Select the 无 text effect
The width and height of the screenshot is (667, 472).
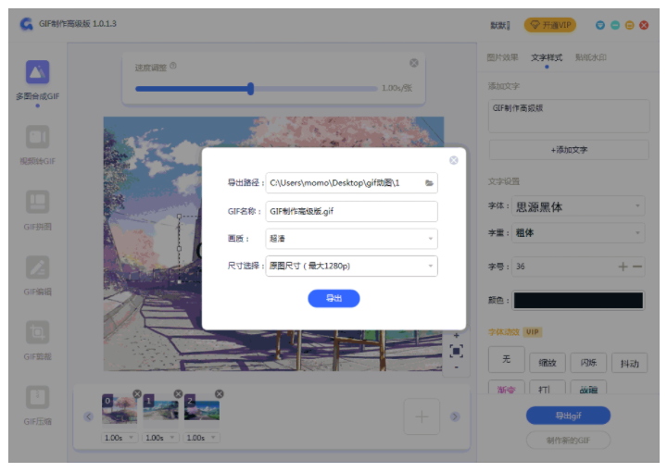[506, 359]
